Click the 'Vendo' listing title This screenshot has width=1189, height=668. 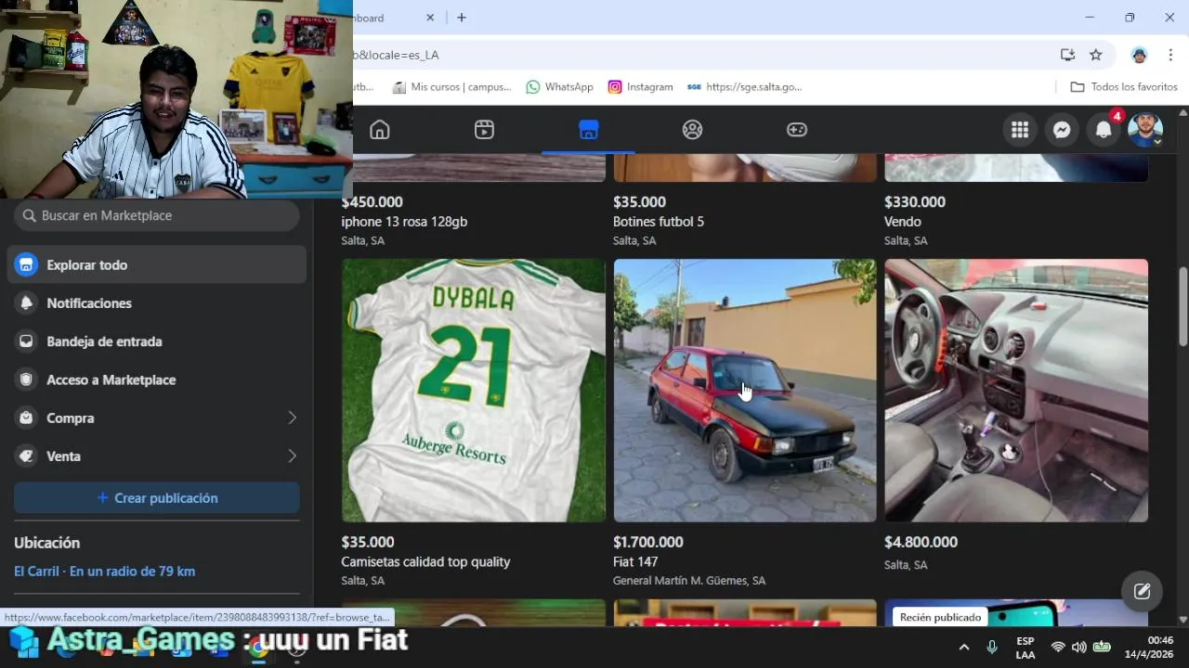click(x=903, y=222)
